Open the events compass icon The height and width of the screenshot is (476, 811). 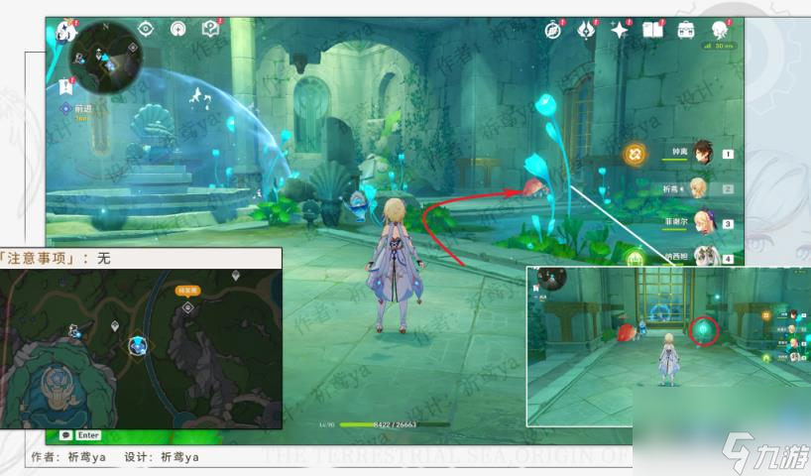553,30
